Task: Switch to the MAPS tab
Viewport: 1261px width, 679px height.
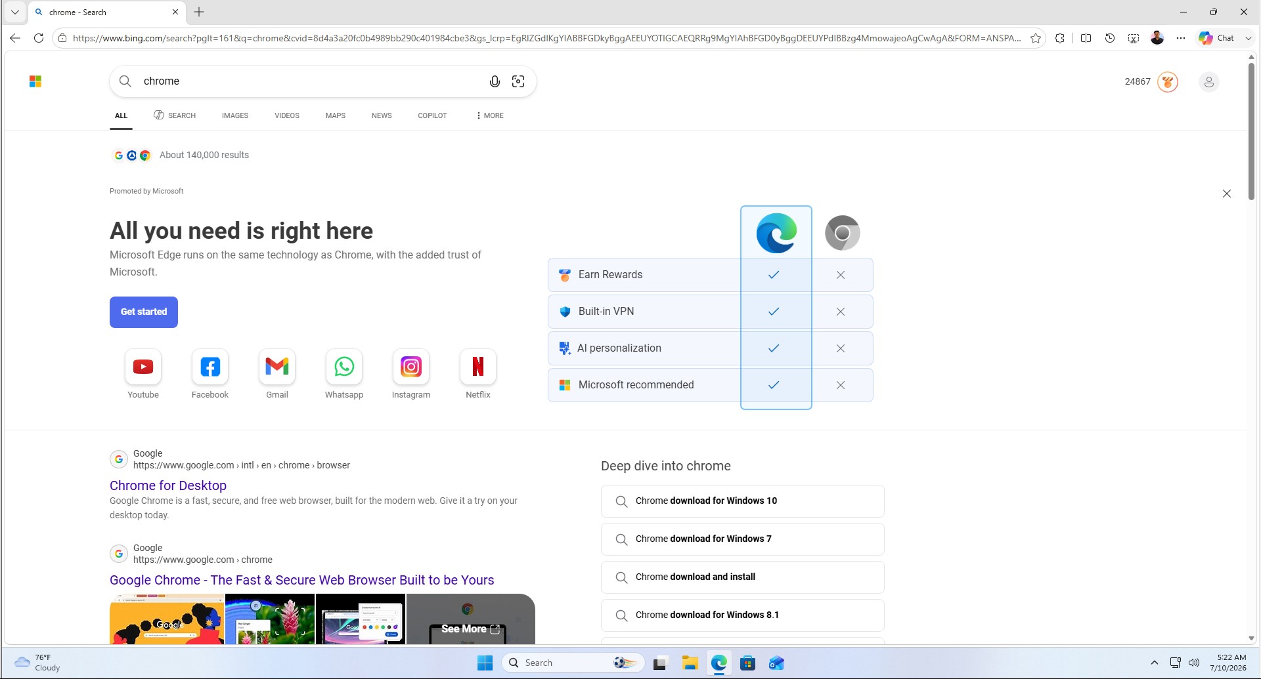Action: 336,115
